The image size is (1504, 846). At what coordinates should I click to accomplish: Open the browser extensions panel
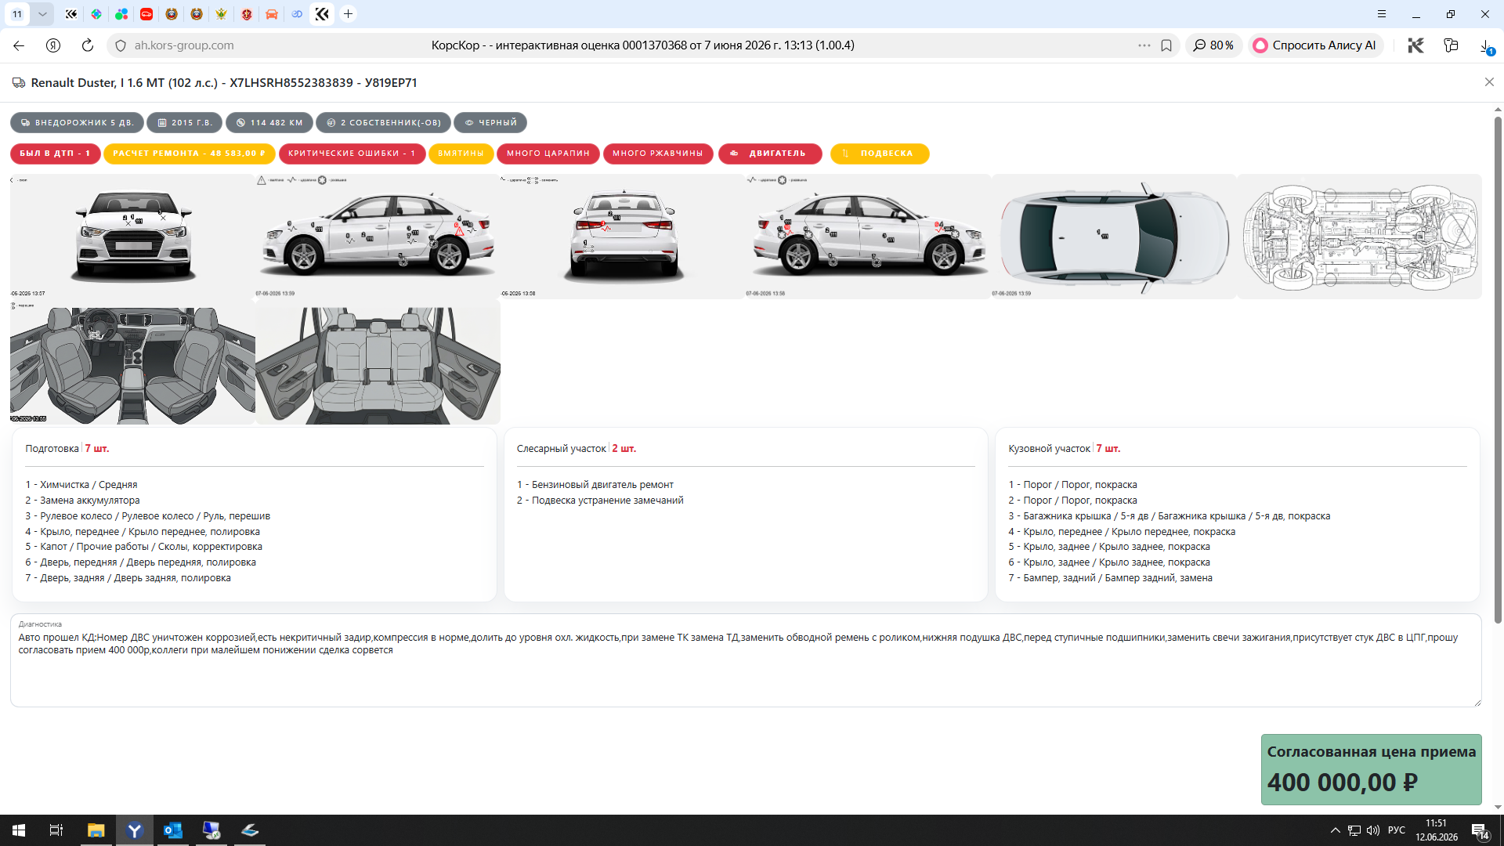pos(1451,45)
